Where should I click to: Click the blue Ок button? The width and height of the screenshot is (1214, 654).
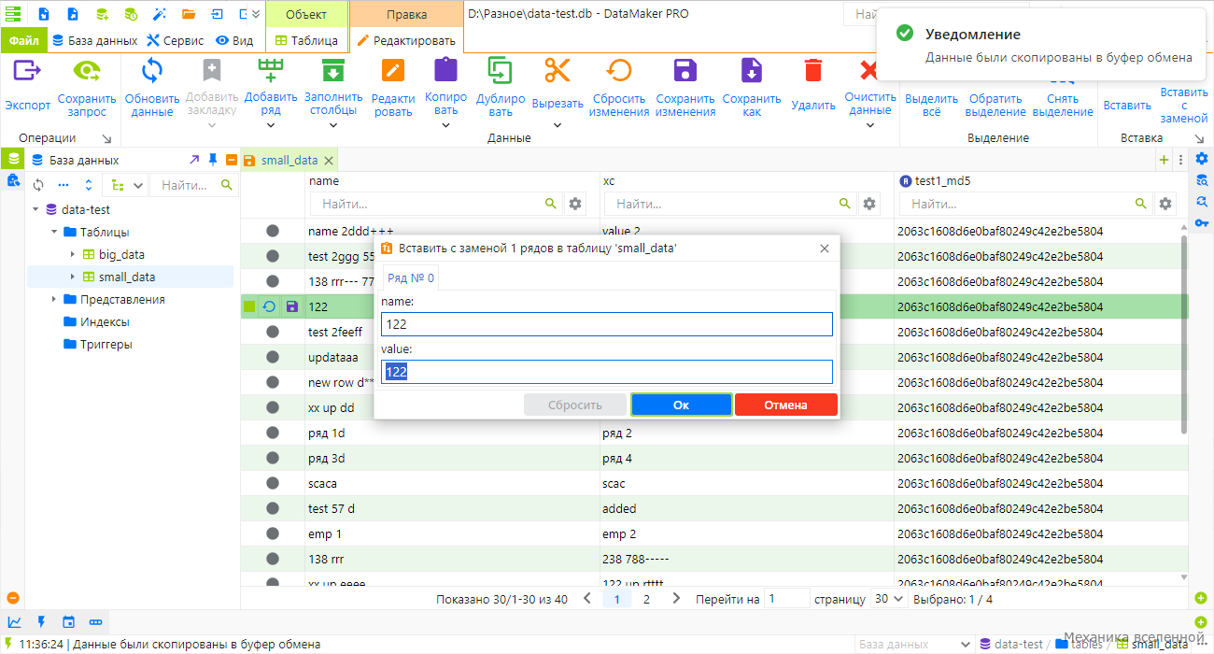(x=681, y=405)
